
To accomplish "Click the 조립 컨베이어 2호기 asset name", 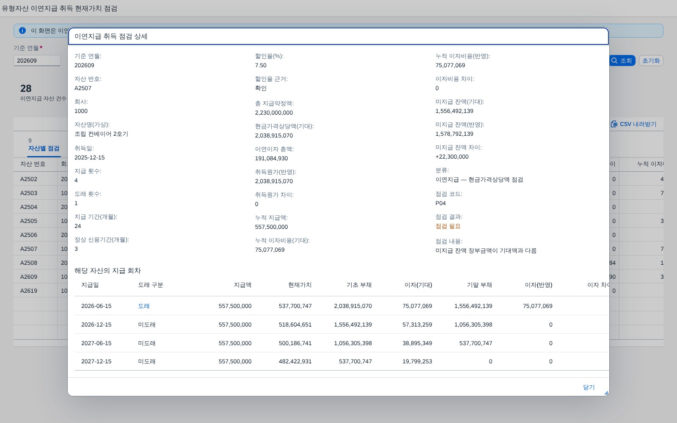I will click(x=101, y=134).
